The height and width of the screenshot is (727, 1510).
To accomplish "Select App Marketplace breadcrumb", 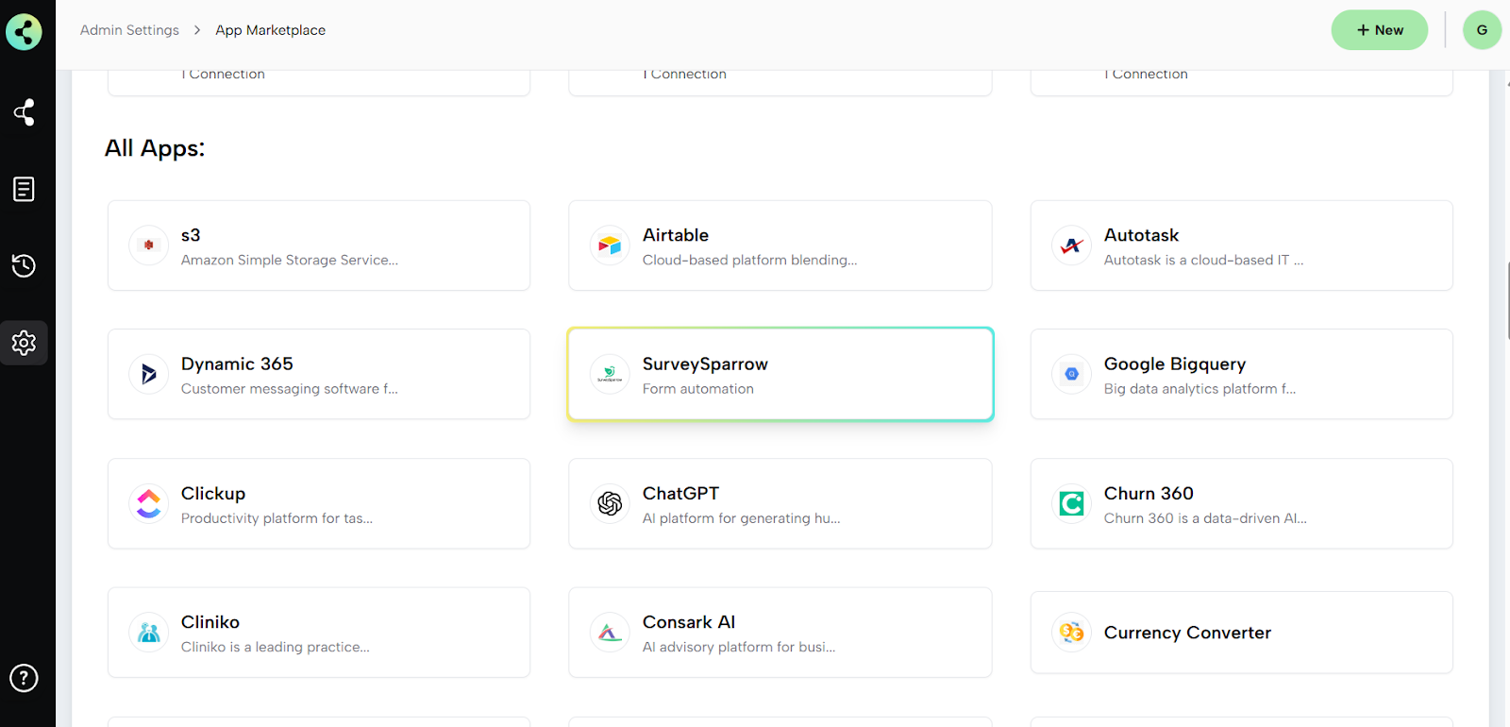I will 270,30.
